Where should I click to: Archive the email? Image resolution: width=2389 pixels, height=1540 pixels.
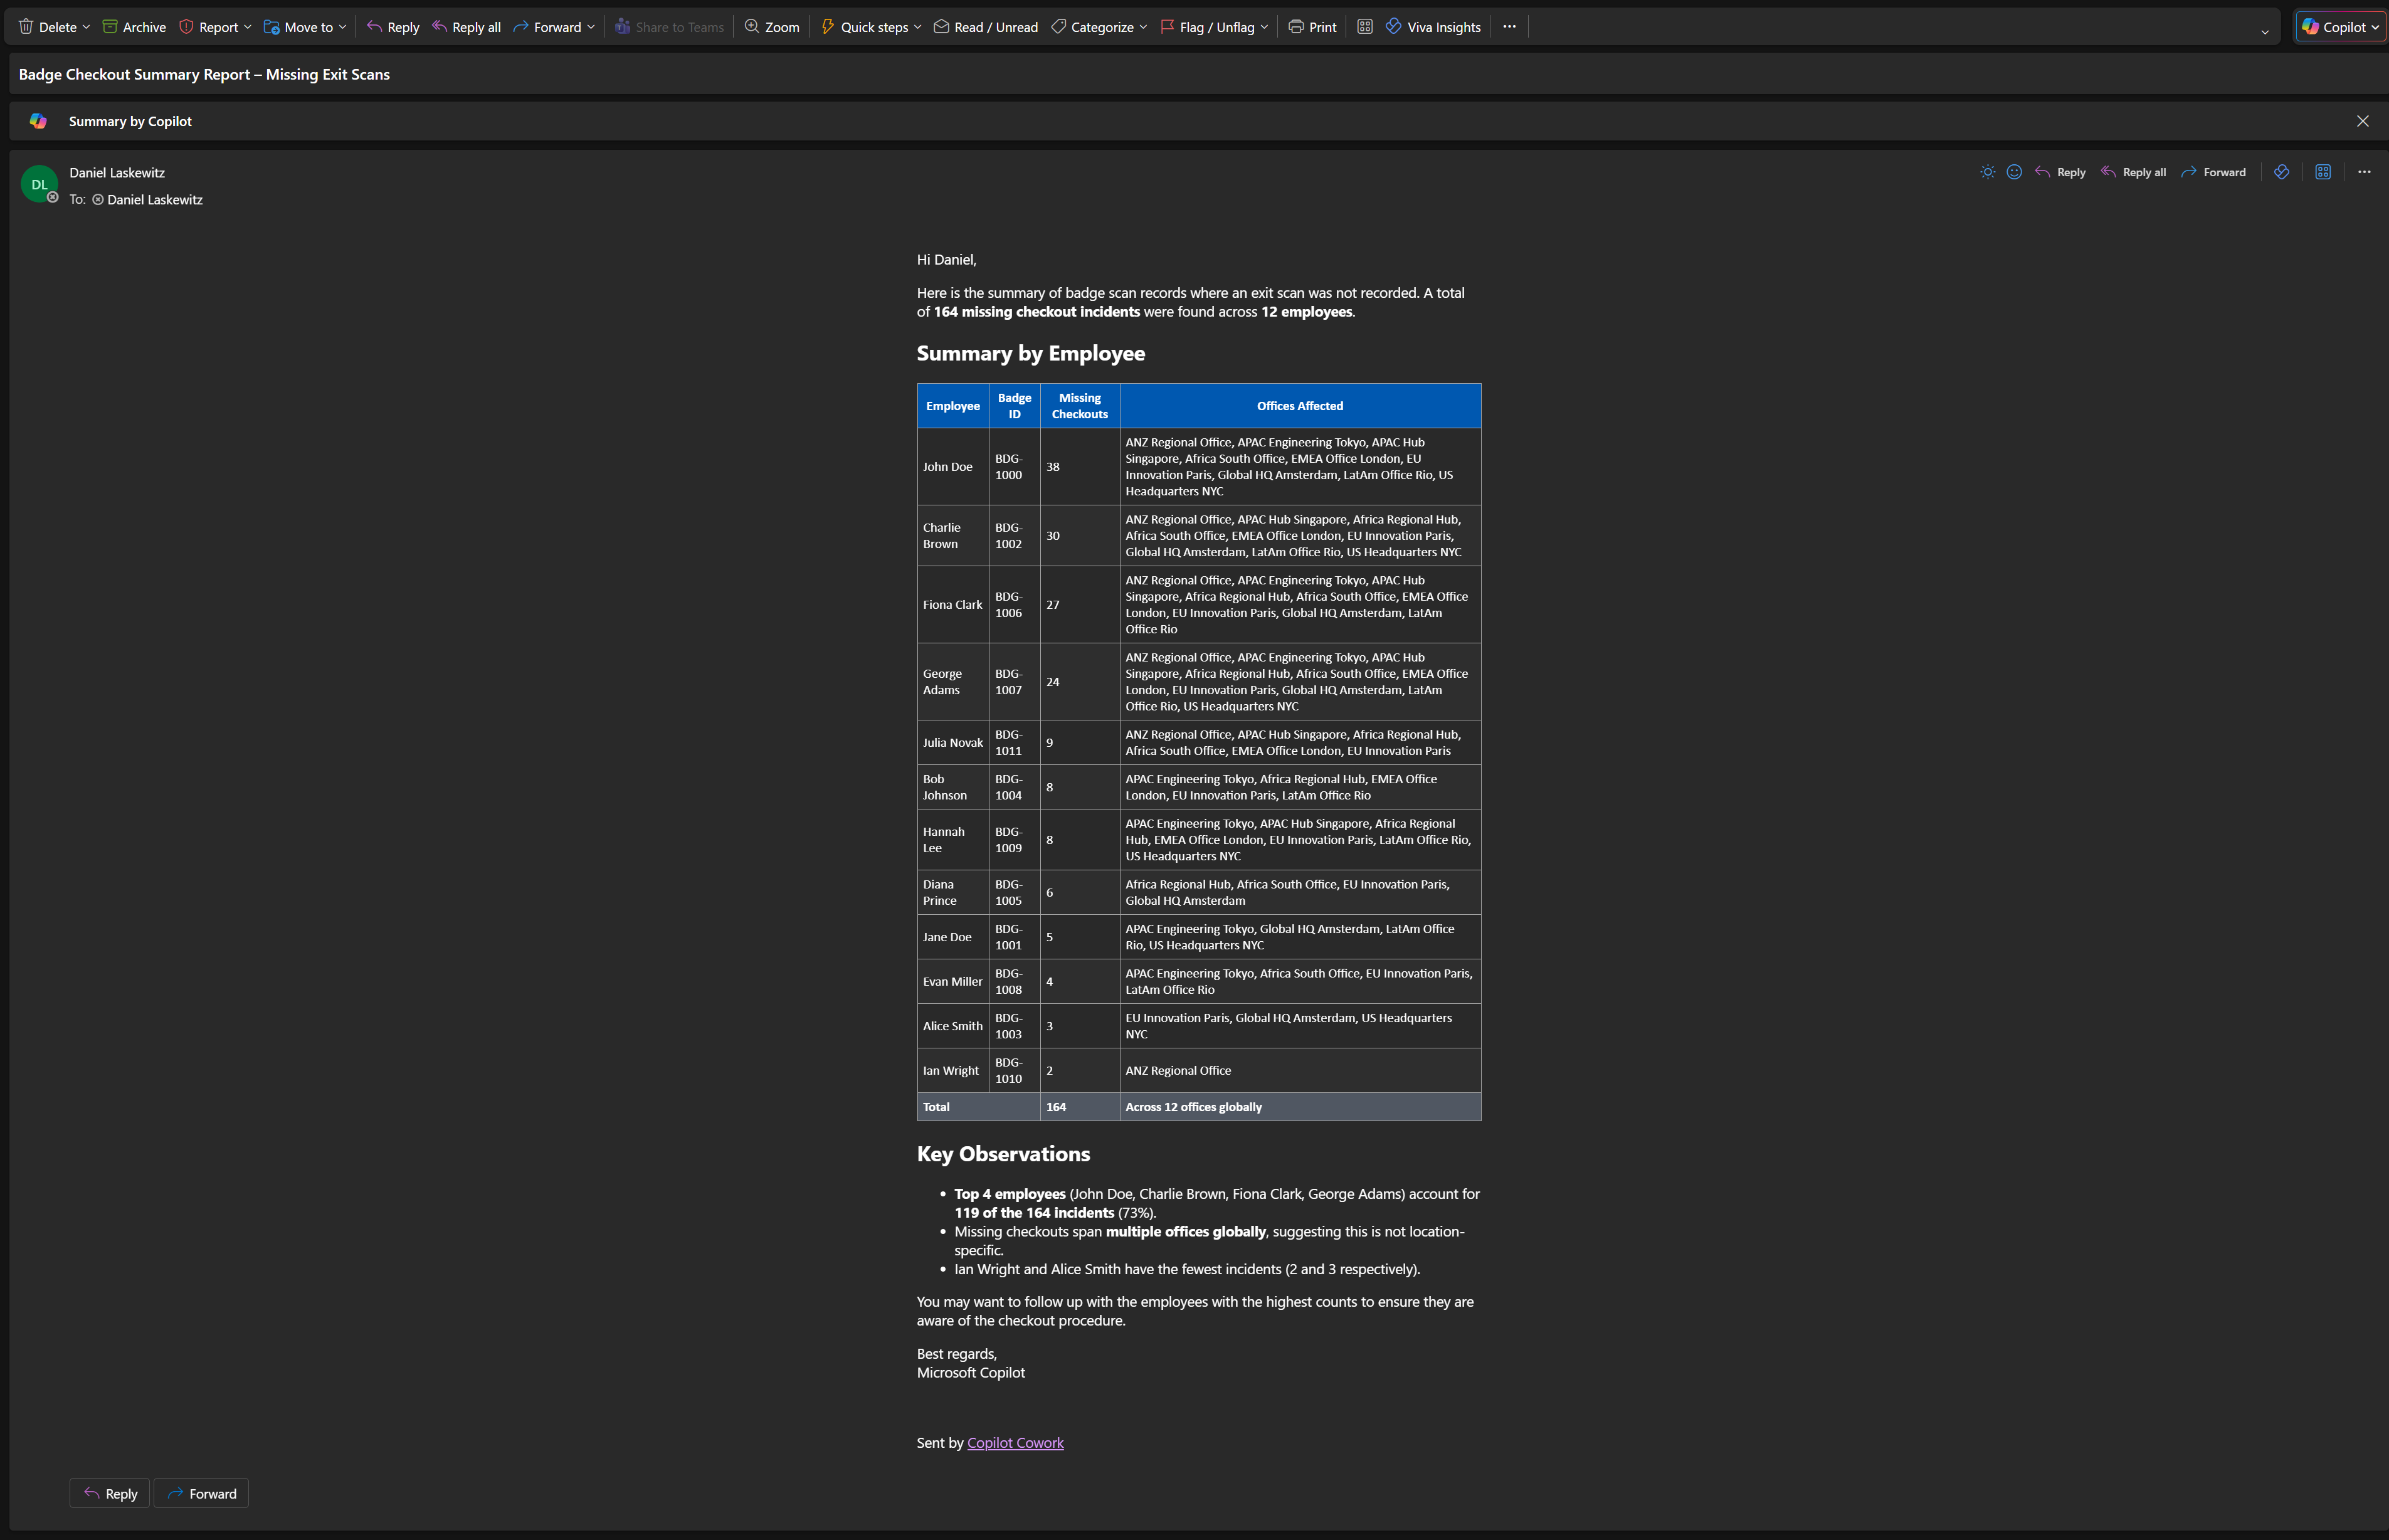pyautogui.click(x=133, y=26)
